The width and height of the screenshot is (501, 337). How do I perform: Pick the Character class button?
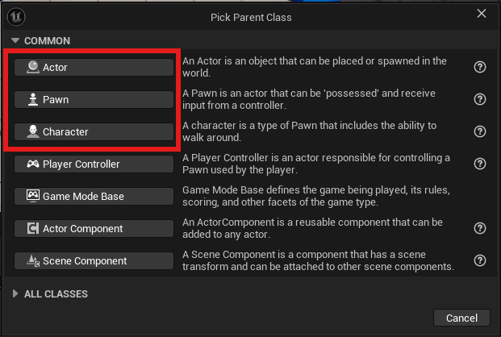[94, 131]
